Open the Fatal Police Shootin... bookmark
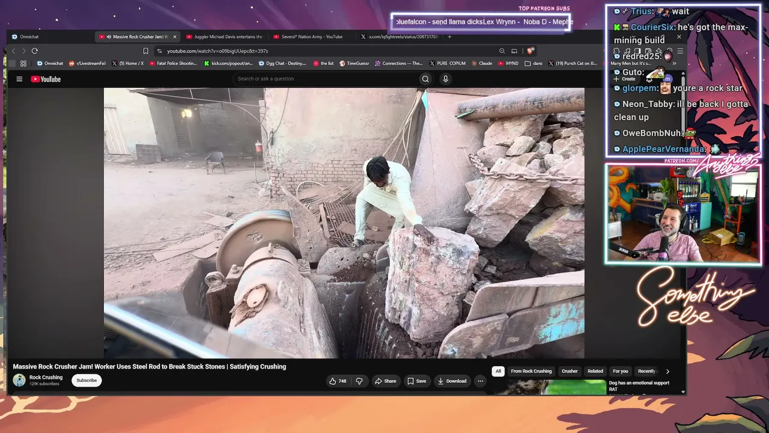 pos(174,63)
